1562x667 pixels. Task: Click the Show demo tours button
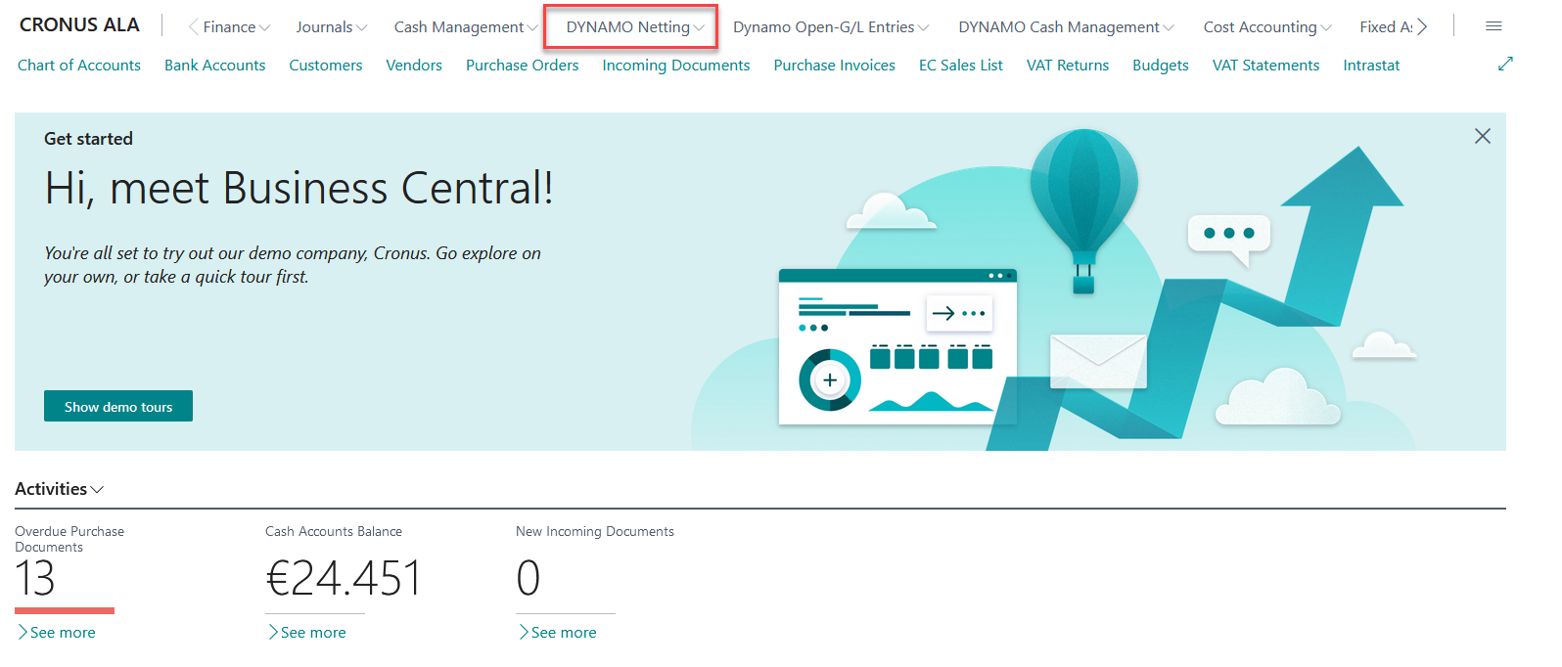[118, 407]
